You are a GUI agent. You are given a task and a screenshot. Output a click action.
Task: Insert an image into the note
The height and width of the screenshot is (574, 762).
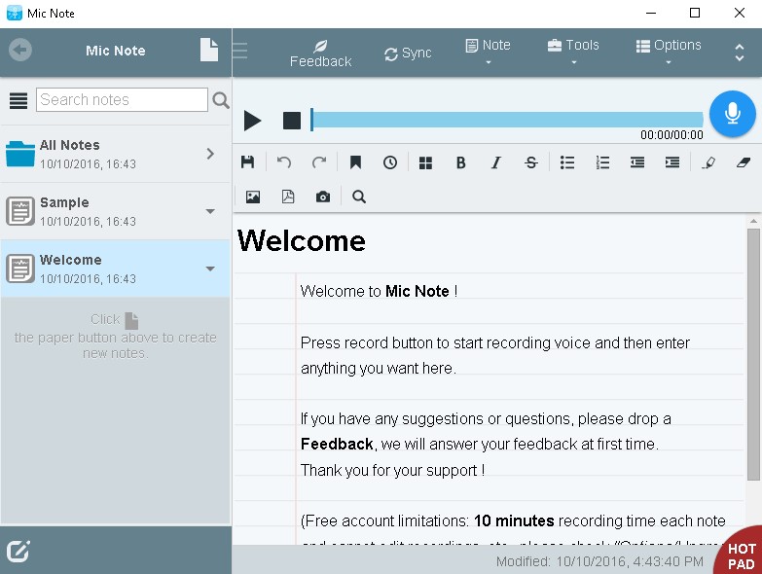pyautogui.click(x=253, y=197)
